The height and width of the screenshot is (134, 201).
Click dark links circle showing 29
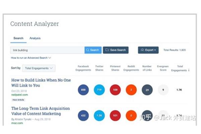pyautogui.click(x=147, y=90)
